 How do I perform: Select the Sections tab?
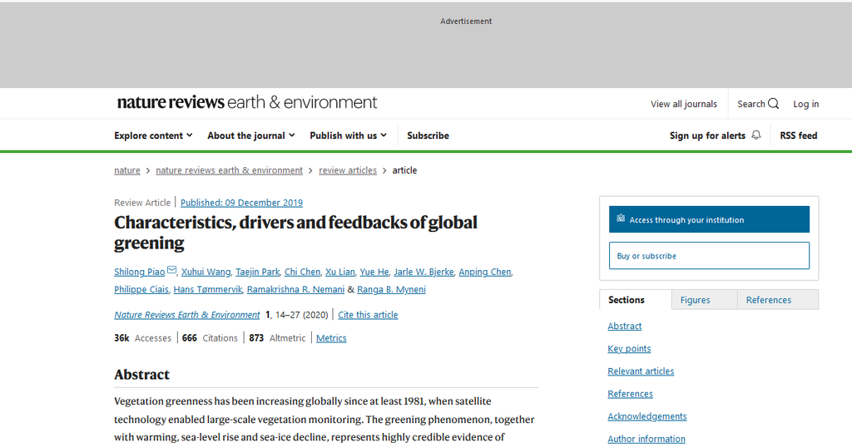(627, 300)
